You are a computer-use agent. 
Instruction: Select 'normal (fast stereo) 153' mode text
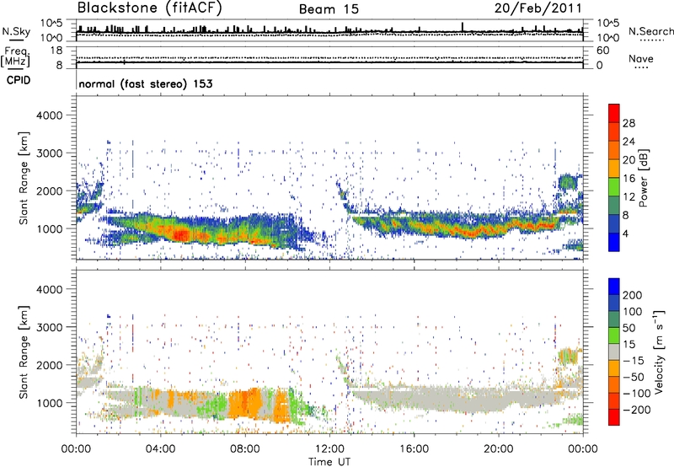146,83
